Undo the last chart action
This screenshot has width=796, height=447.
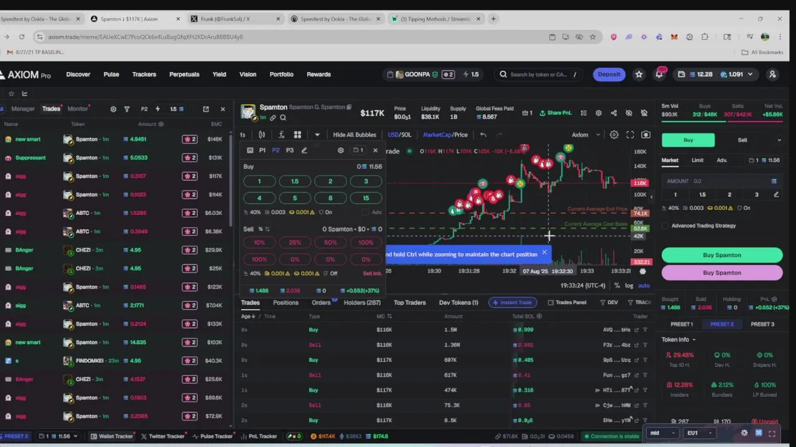click(483, 135)
